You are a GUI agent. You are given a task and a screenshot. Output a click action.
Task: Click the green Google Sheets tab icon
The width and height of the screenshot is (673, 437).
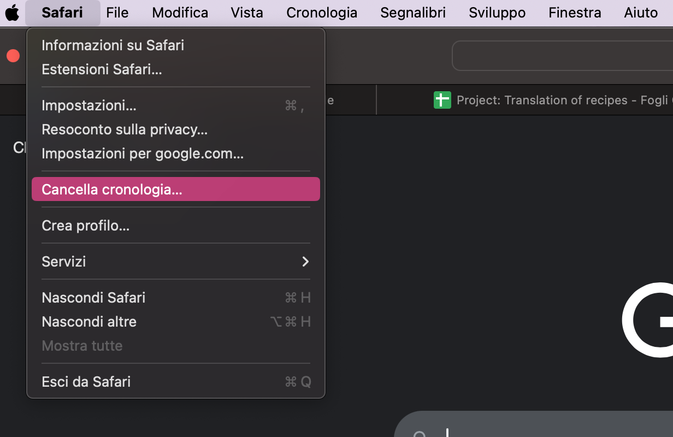[442, 100]
